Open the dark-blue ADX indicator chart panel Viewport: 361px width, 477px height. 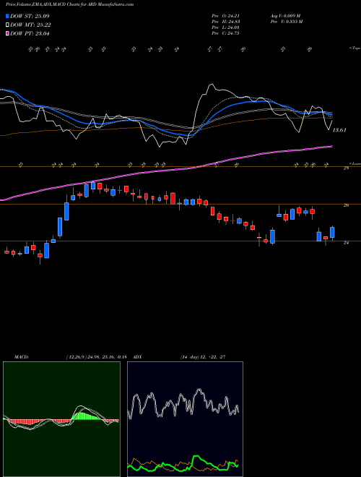click(x=185, y=419)
